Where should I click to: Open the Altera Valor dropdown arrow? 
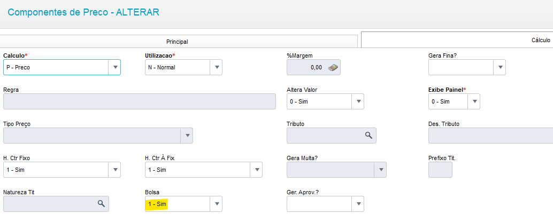[358, 101]
